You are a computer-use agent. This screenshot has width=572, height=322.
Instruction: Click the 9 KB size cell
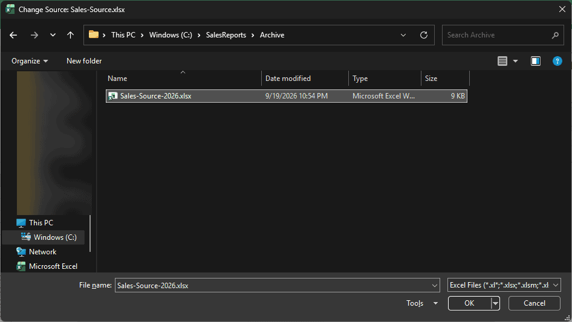458,96
